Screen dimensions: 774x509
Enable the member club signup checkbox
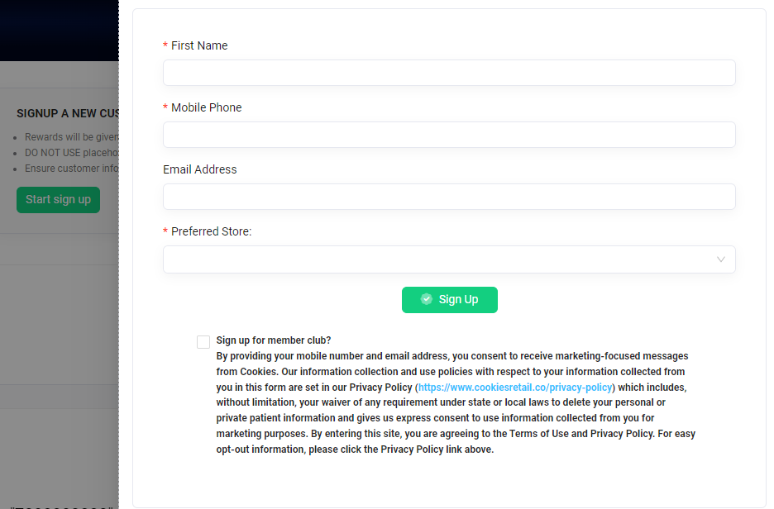[x=203, y=342]
